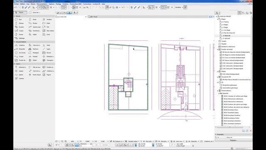Screen dimensions: 266x150
Task: Select the Objet object tool
Action: click(x=33, y=35)
